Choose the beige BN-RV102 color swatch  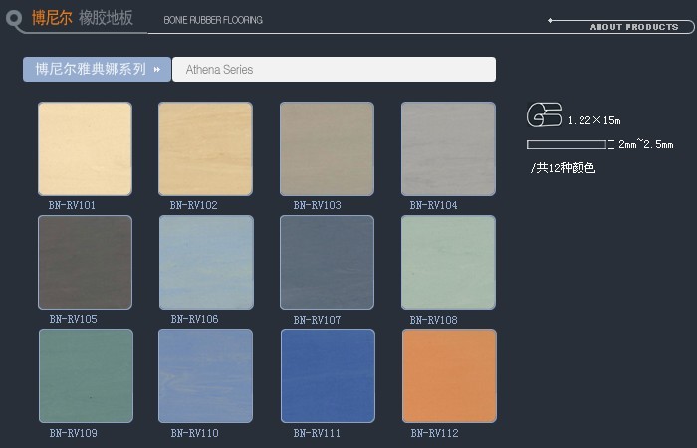[x=205, y=148]
